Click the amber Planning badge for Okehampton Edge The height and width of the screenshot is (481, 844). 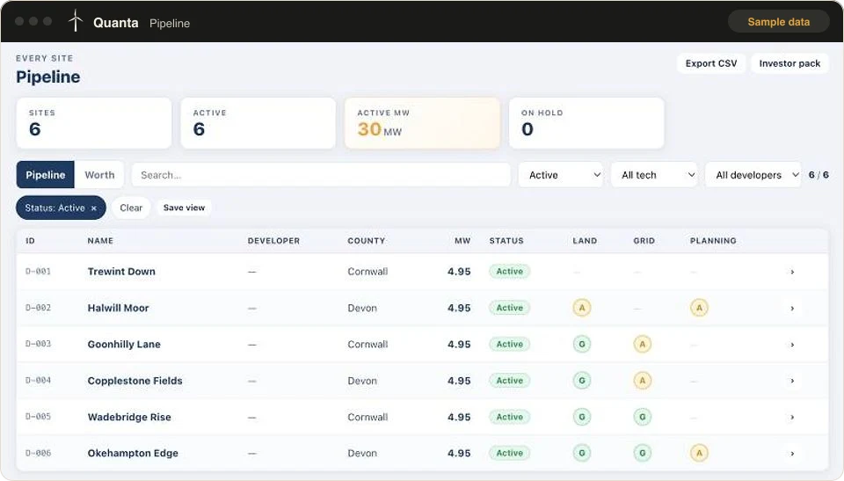point(699,453)
